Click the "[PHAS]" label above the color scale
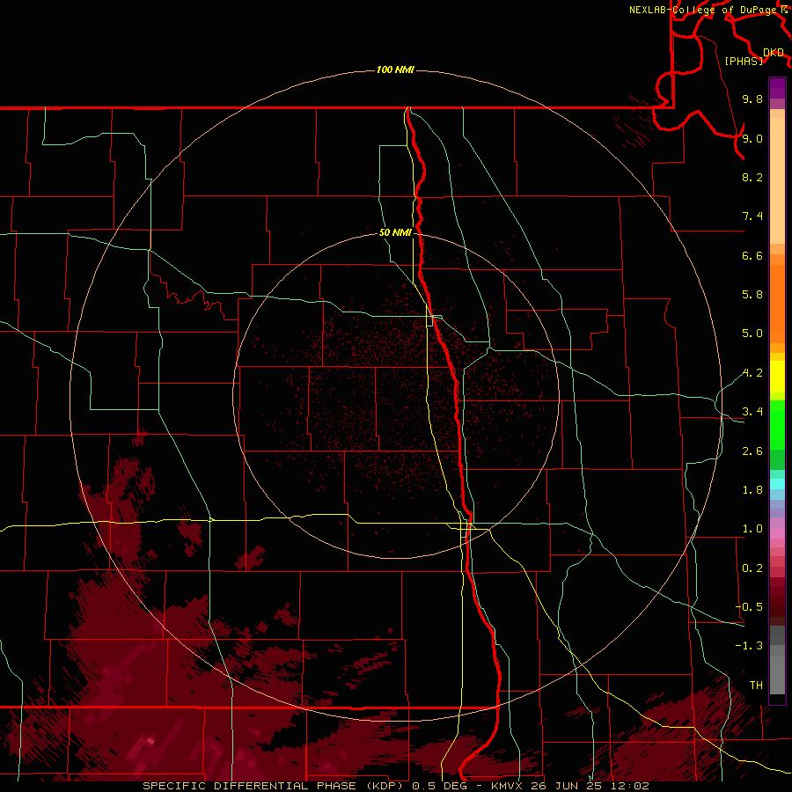 744,61
